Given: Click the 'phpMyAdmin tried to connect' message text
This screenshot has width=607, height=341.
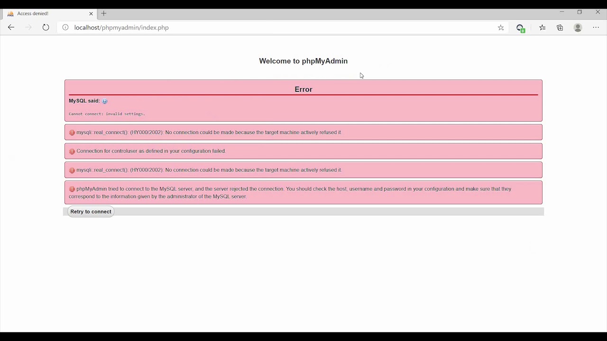Looking at the screenshot, I should tap(290, 193).
